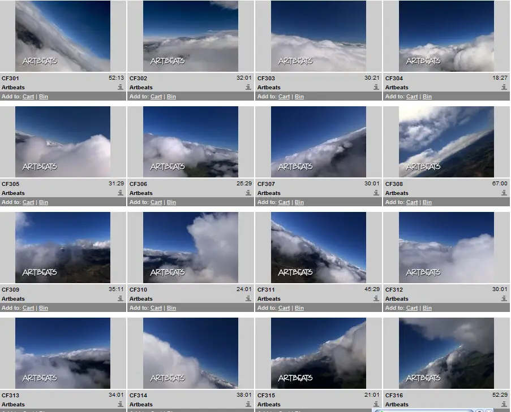Add clip CF310 to Cart

click(156, 308)
